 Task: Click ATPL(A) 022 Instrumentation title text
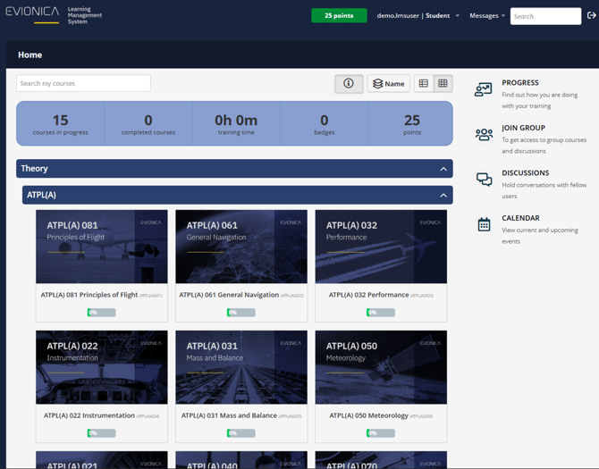pos(89,415)
